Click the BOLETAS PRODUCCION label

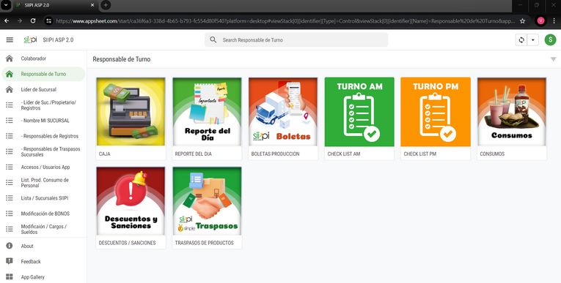tap(275, 154)
